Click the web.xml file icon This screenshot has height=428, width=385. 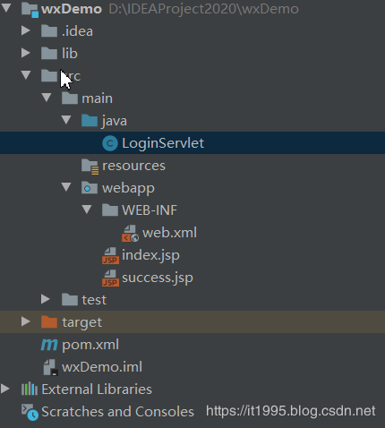130,233
